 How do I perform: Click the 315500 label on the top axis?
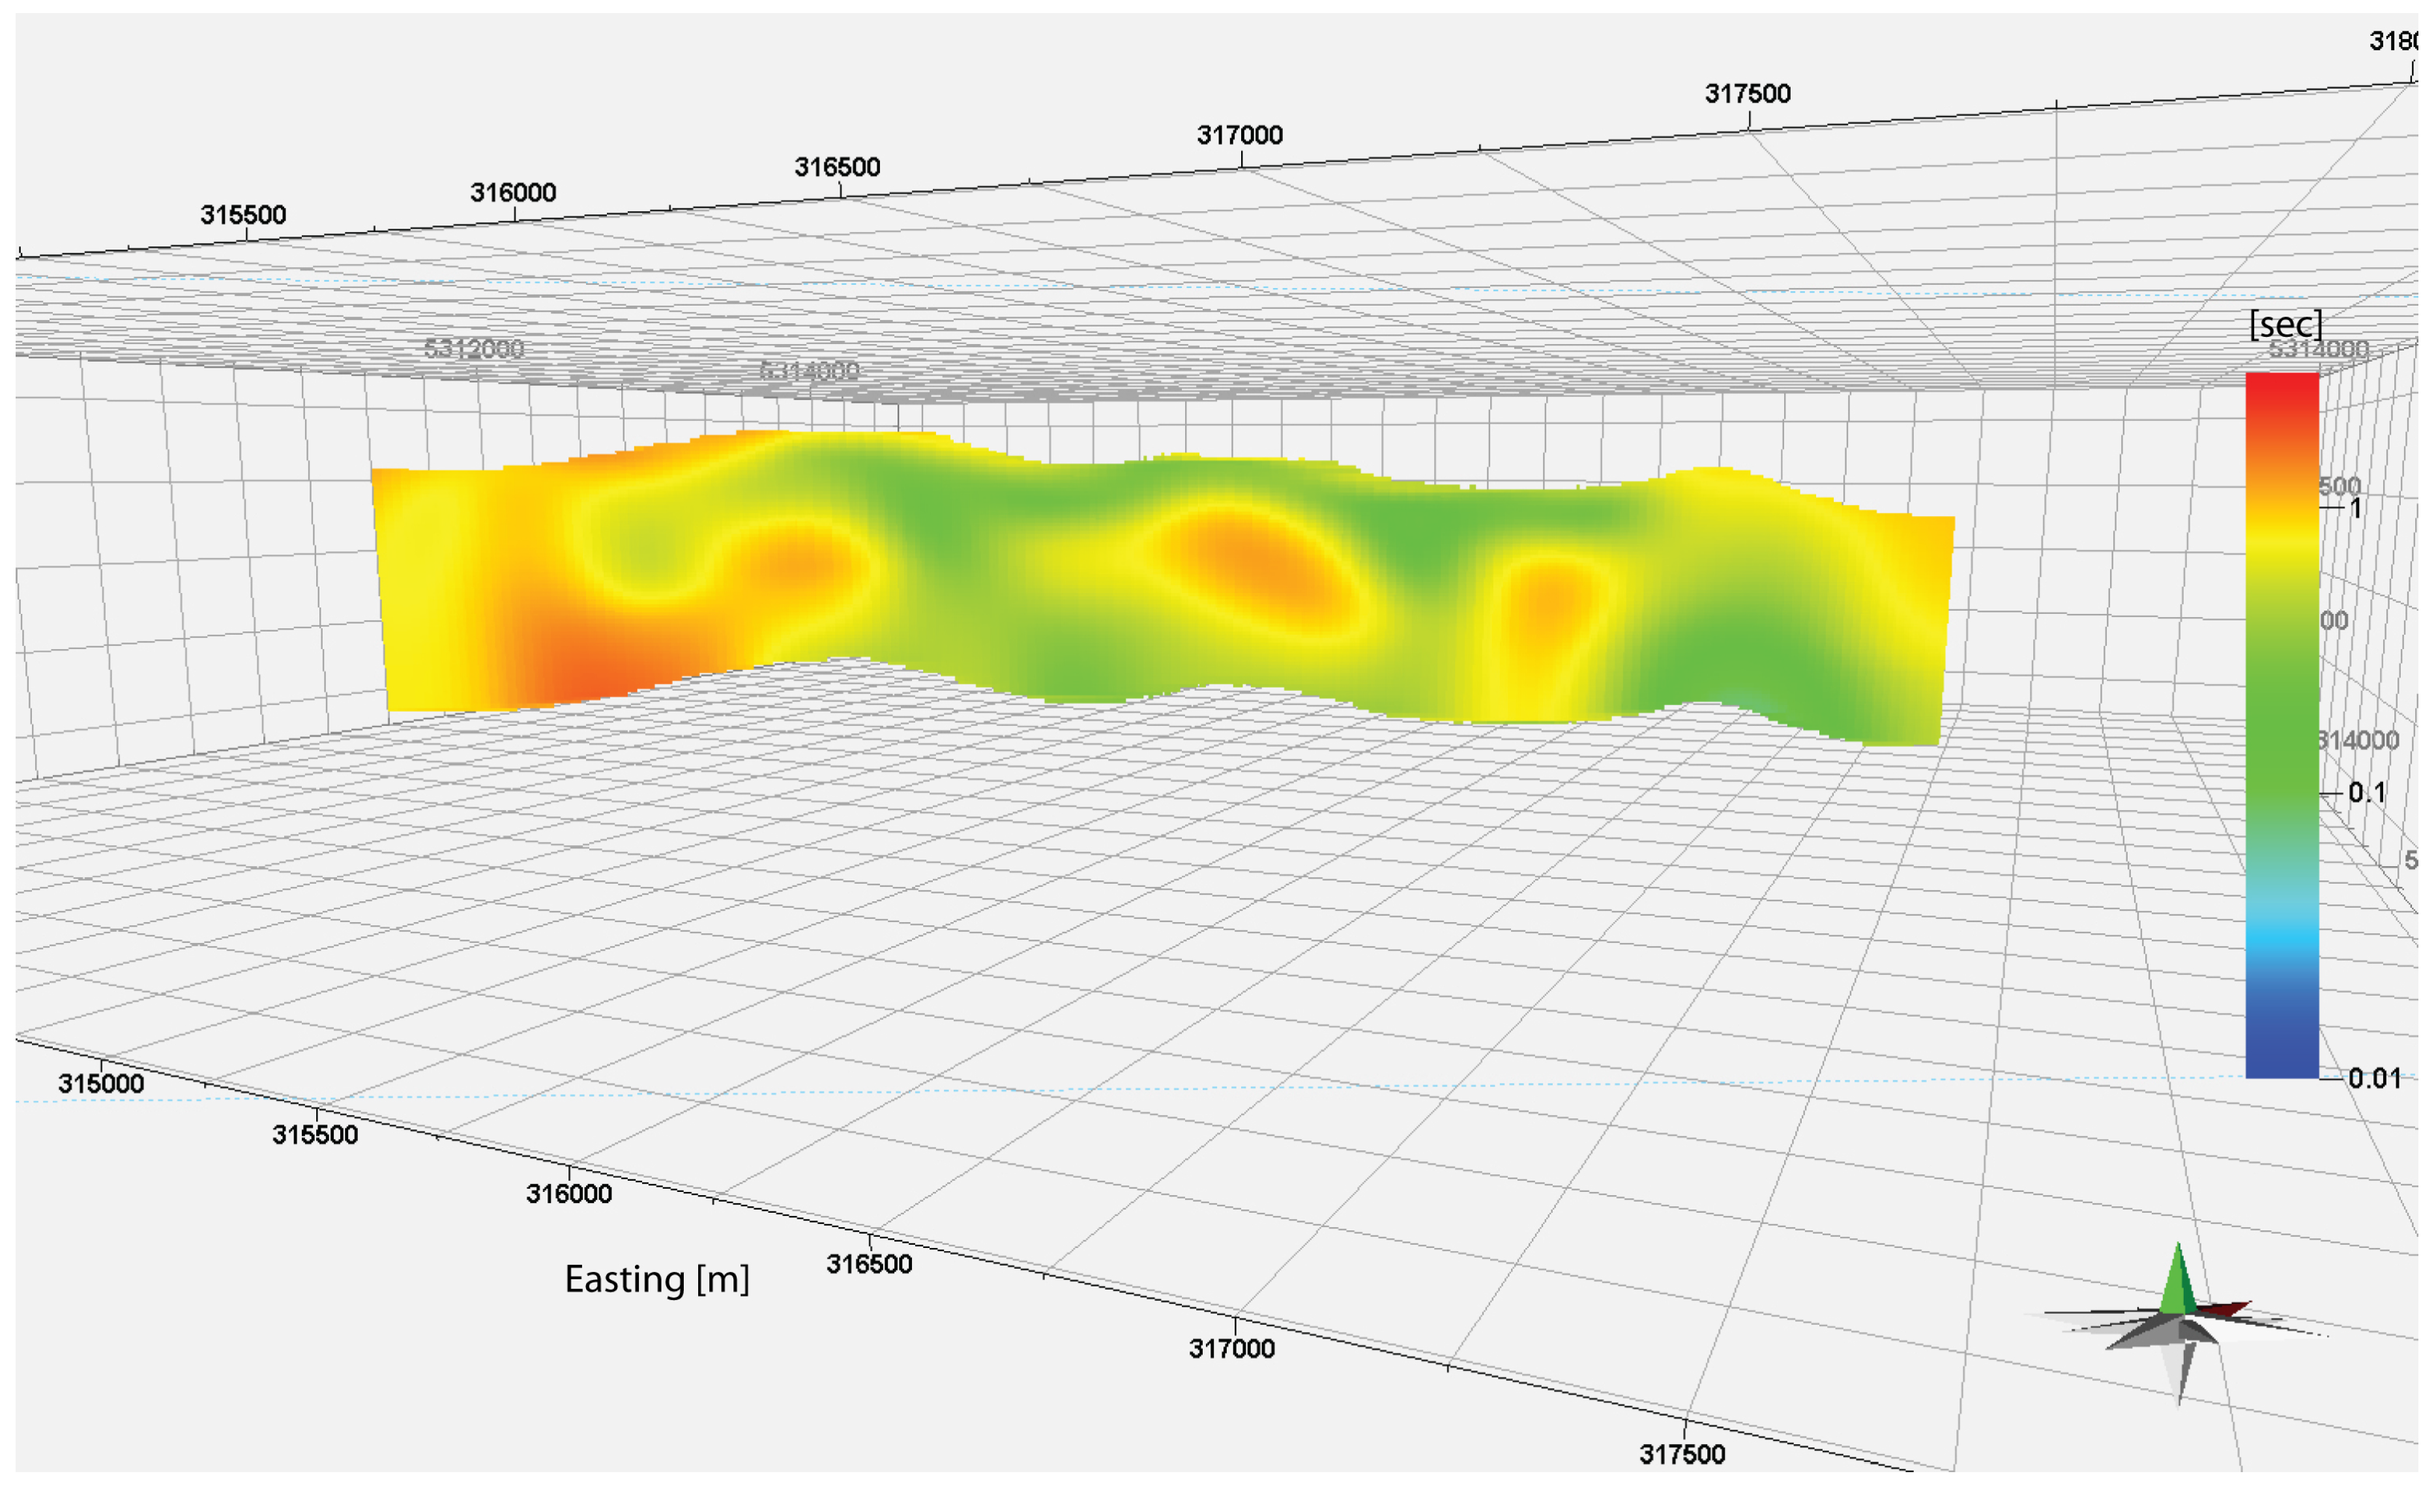pos(243,216)
